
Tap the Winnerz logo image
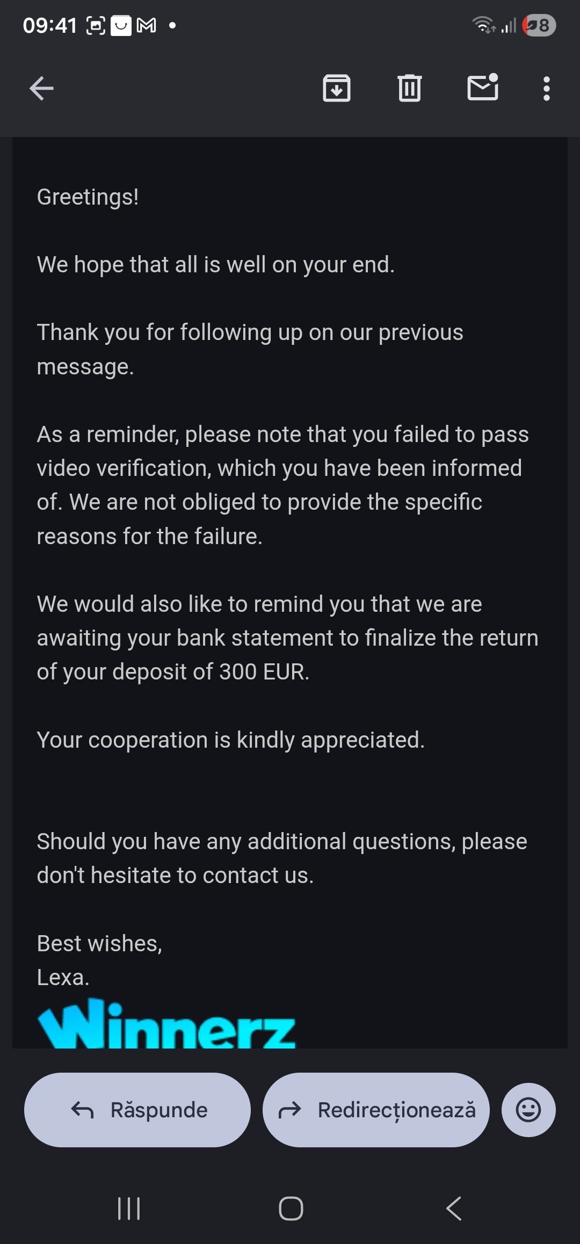166,1024
